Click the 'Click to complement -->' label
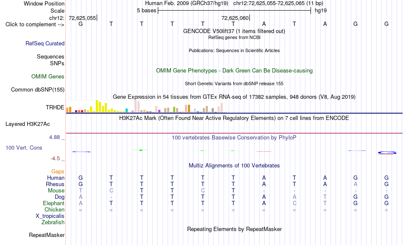This screenshot has width=403, height=245. point(35,25)
